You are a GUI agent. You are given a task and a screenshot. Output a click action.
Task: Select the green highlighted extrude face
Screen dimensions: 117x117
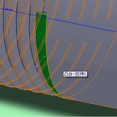coord(41,41)
